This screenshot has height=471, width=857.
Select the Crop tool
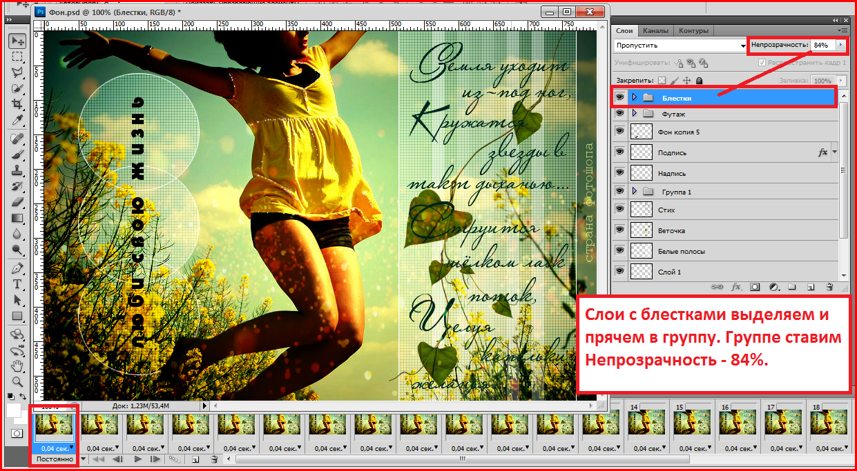18,104
